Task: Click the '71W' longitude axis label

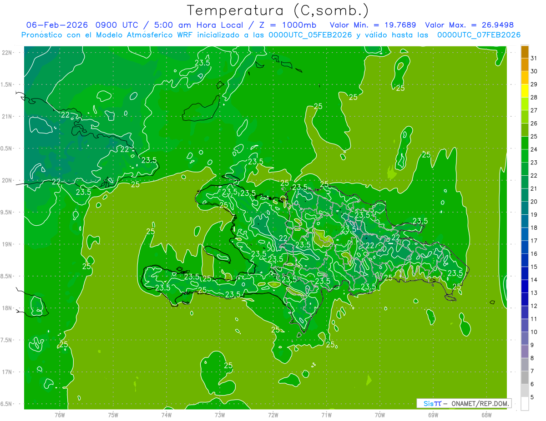Action: (x=326, y=415)
